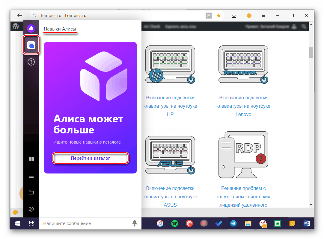Click the orange profile circle icon

[x=249, y=16]
